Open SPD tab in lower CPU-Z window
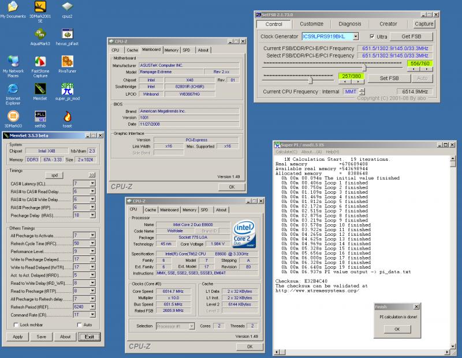 [204, 210]
